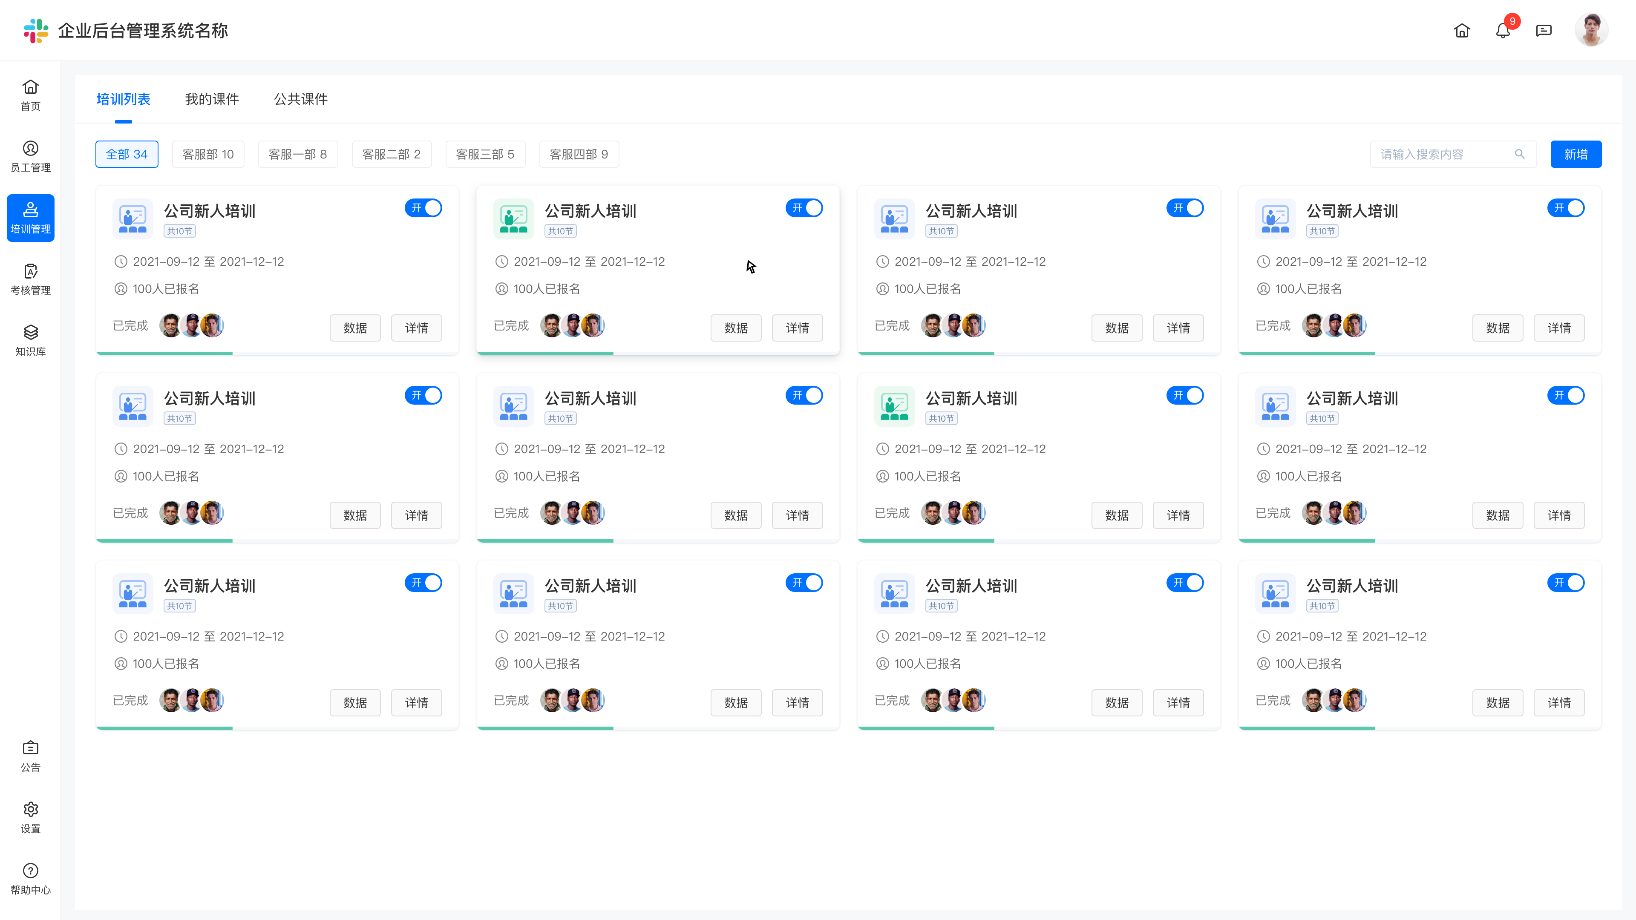Image resolution: width=1636 pixels, height=920 pixels.
Task: Switch to the 我的课件 tab
Action: click(x=211, y=99)
